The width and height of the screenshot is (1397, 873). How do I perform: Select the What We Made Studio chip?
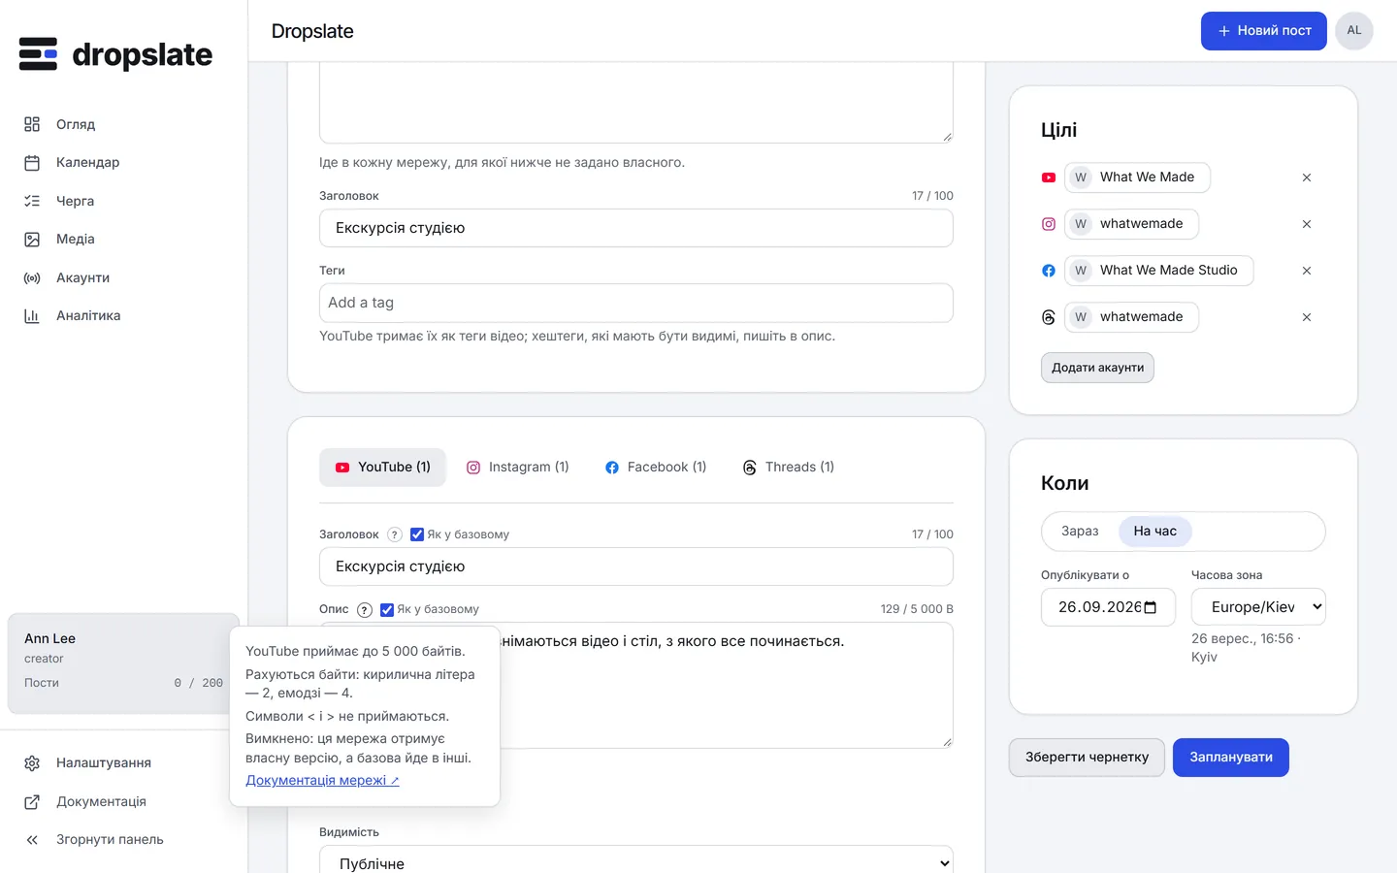(x=1159, y=271)
